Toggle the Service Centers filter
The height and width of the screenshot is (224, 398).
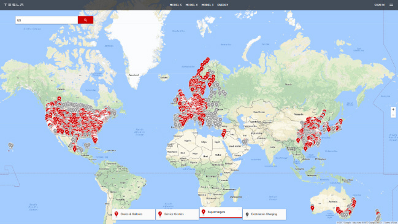click(177, 214)
